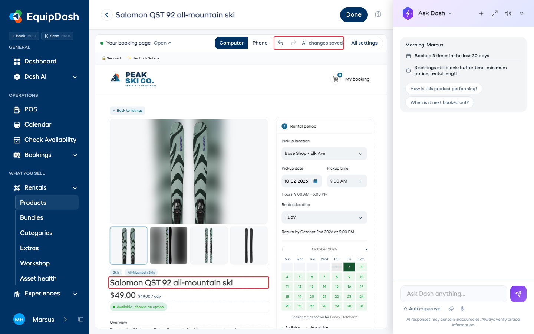Click Back to listings link
This screenshot has width=534, height=334.
pyautogui.click(x=128, y=111)
